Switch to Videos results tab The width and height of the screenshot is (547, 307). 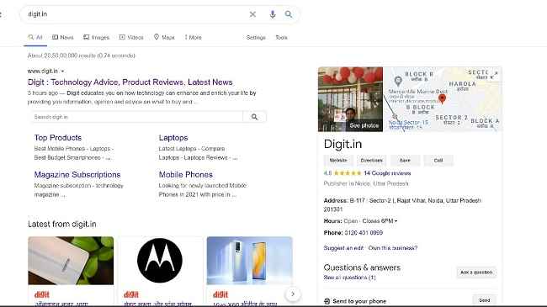(131, 37)
